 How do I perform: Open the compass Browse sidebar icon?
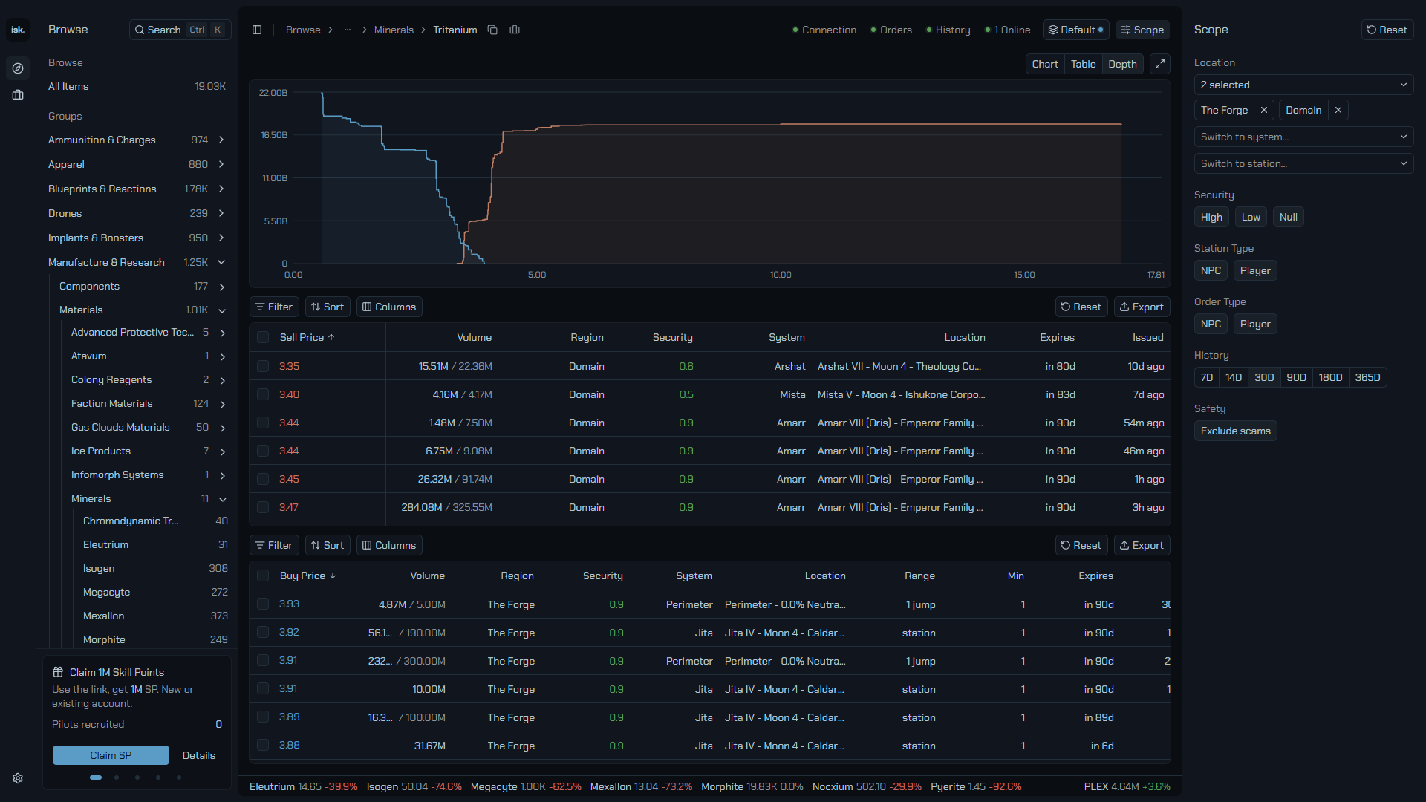point(18,68)
